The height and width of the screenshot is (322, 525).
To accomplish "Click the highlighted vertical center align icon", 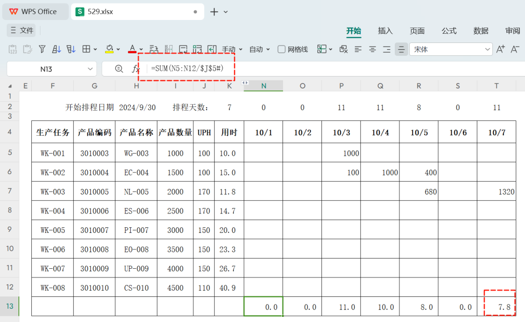I will coord(401,50).
